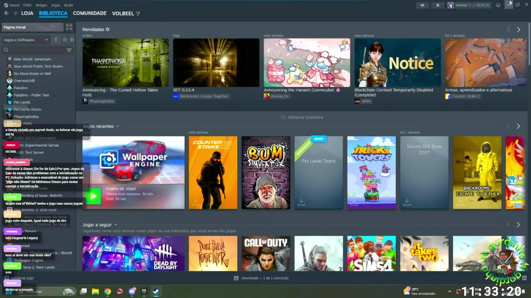
Task: Go forward with the navigation forward arrow
Action: (15, 13)
